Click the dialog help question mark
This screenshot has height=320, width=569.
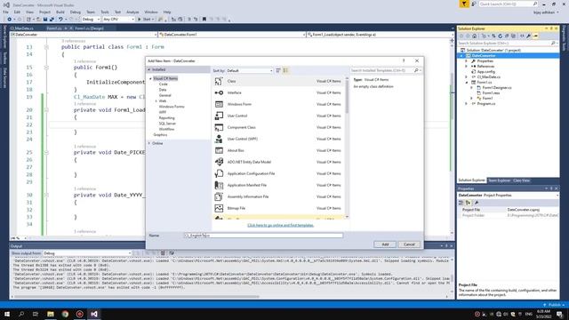[x=404, y=61]
